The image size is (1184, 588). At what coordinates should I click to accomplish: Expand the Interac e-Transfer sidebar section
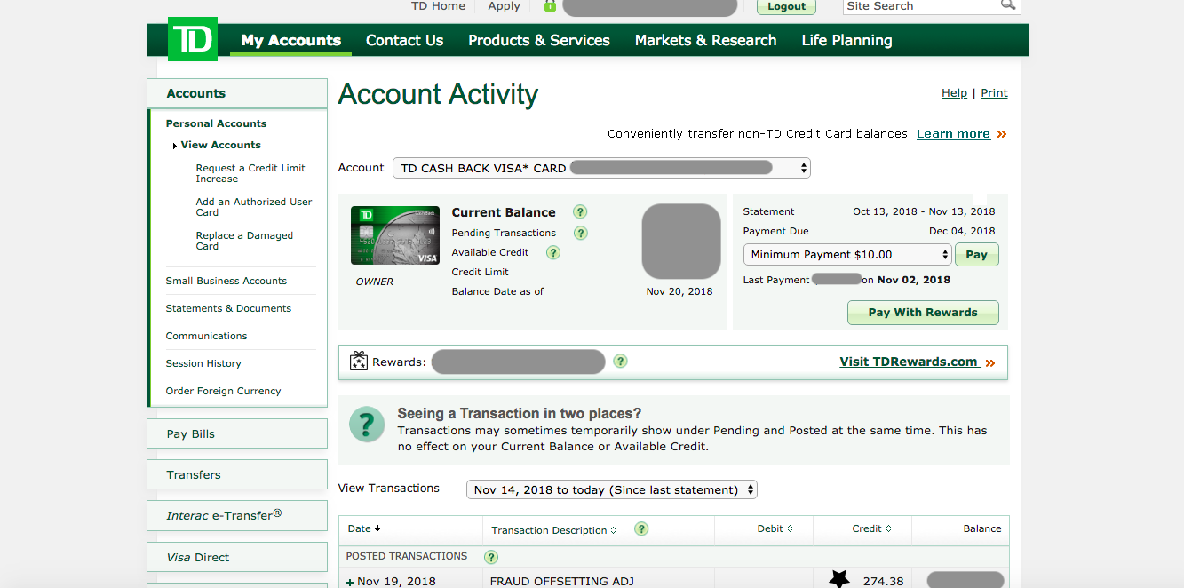(x=237, y=515)
